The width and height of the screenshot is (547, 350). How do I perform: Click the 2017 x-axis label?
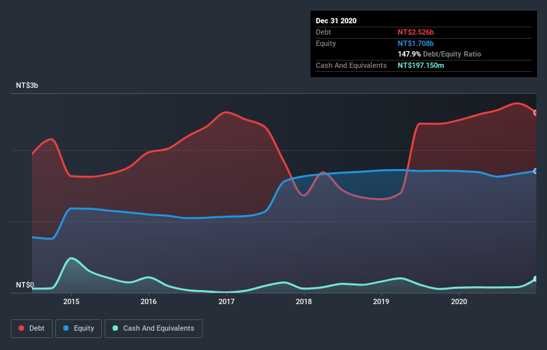(x=227, y=301)
